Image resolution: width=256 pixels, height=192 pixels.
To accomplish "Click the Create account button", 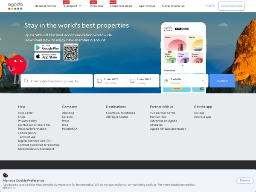I will pos(232,6).
